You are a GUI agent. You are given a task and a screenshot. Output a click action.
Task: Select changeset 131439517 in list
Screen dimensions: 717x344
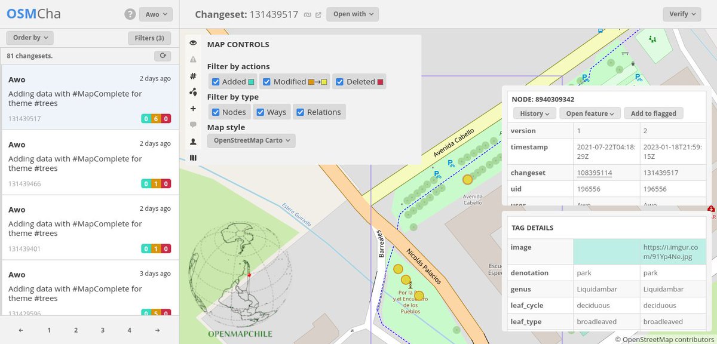(90, 97)
